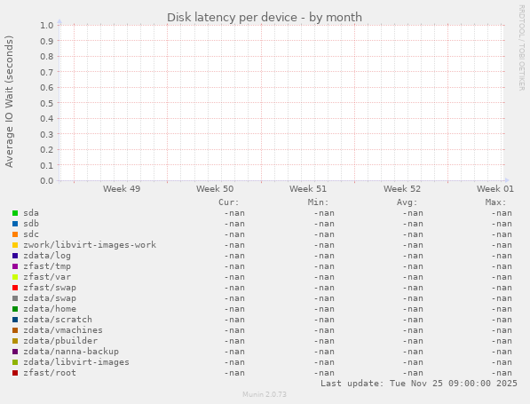Click the sdc Min -nan value

tap(324, 234)
